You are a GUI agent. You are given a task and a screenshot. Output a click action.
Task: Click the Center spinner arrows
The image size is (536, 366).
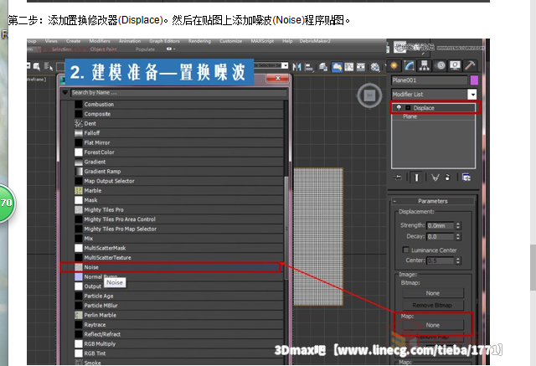(458, 260)
